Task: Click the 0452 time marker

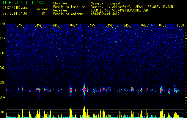Action: pos(38,25)
